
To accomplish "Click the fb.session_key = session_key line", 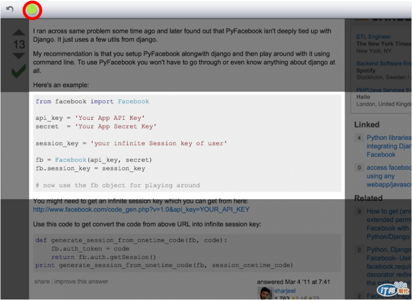I will pyautogui.click(x=91, y=168).
